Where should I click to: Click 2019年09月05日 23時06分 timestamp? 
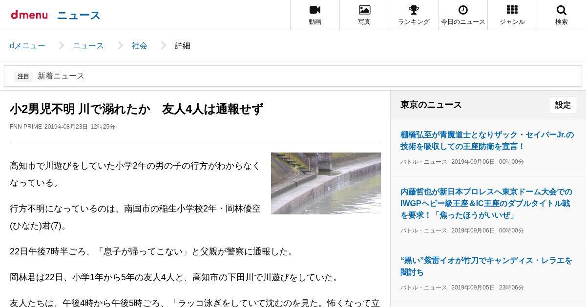click(487, 288)
